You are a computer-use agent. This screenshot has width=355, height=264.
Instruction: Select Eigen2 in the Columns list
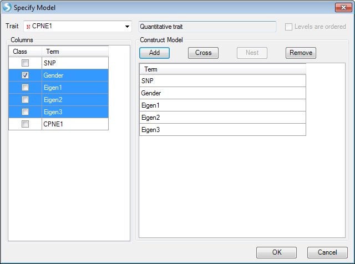75,100
